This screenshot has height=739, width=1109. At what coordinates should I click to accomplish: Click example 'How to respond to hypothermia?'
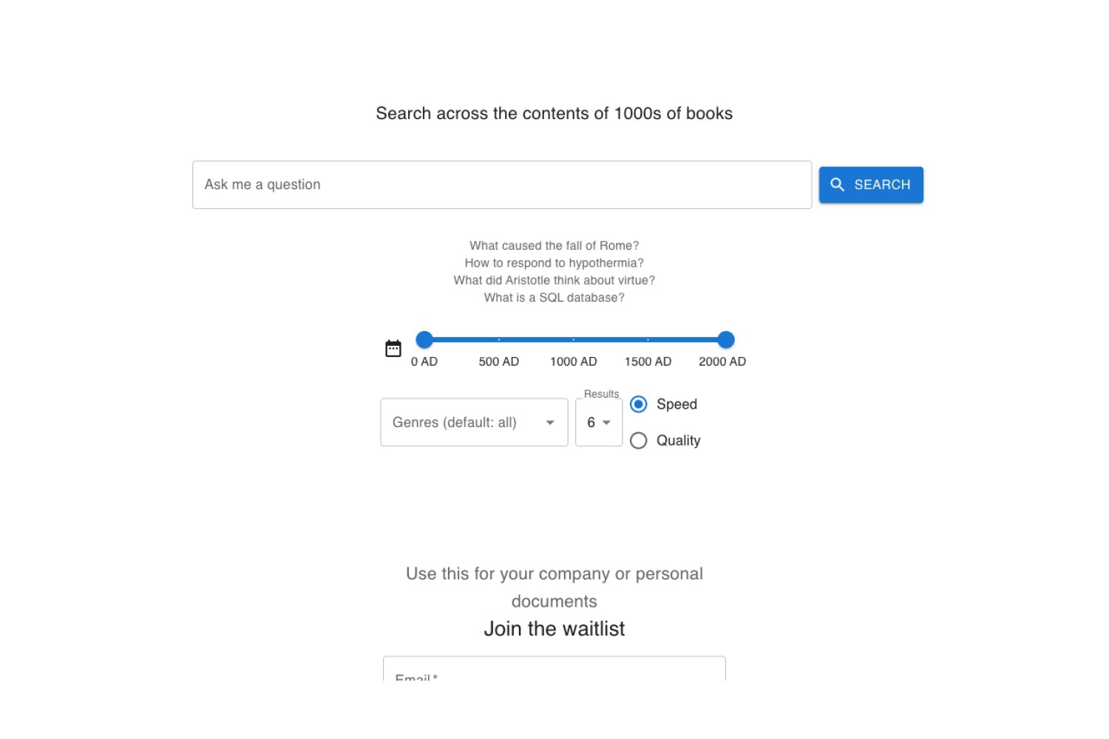(x=554, y=263)
